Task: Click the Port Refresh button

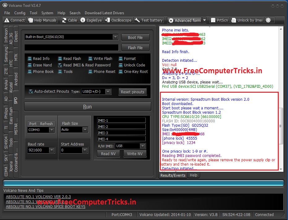Action: pos(41,124)
